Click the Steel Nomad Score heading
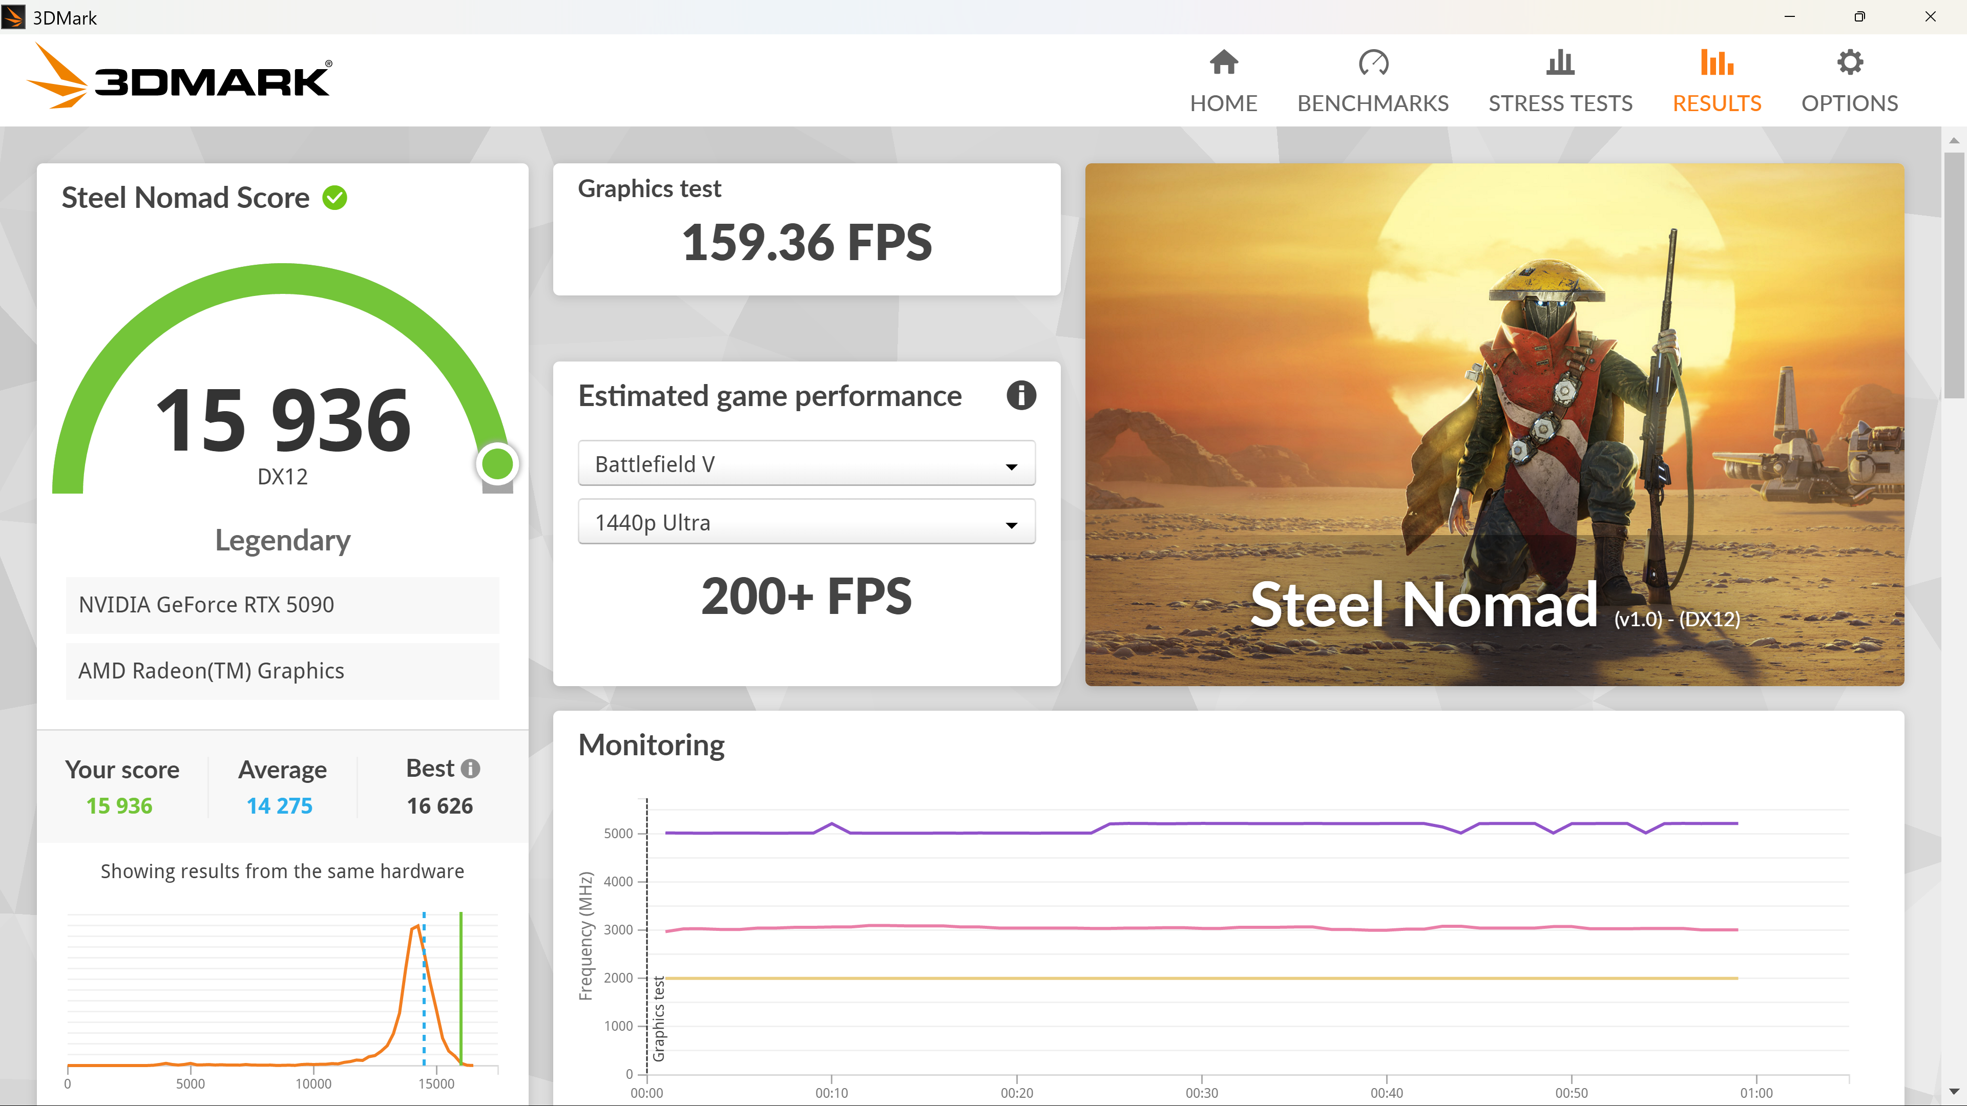The height and width of the screenshot is (1106, 1967). 185,198
